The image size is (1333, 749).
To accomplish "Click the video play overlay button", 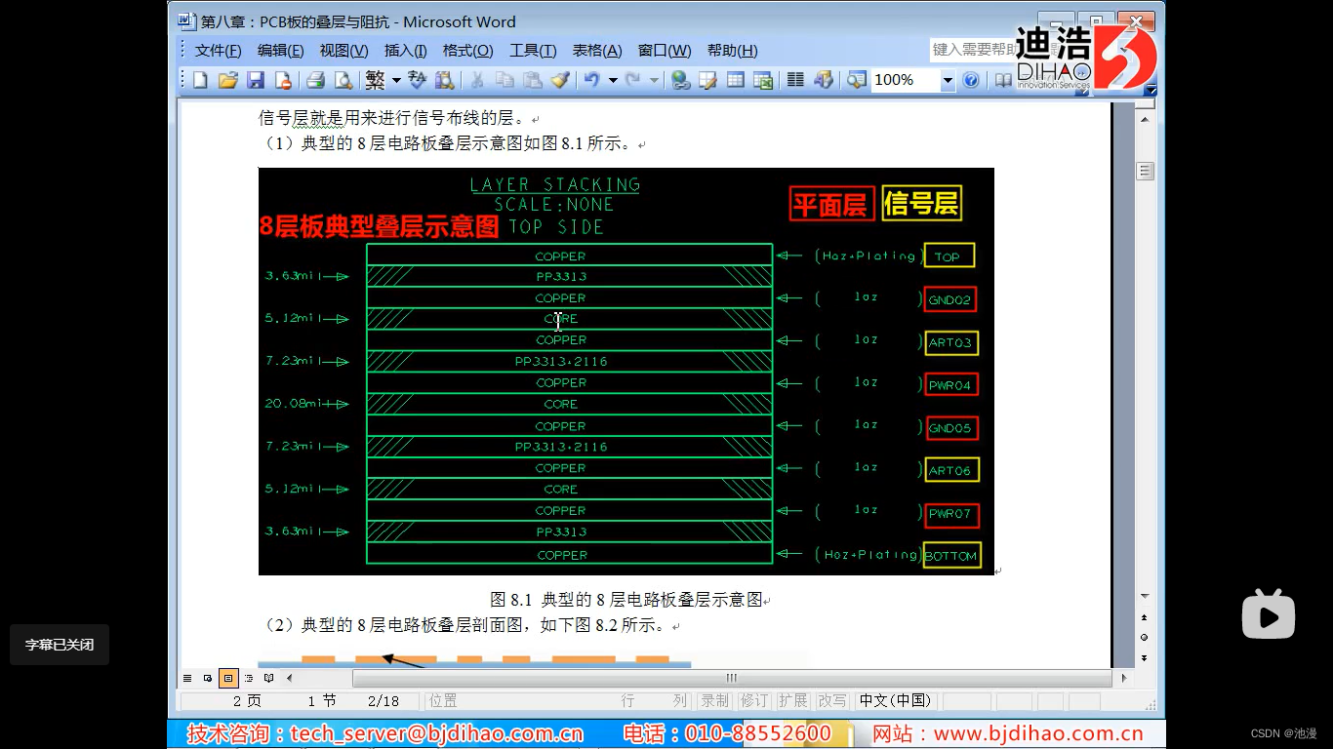I will click(1268, 614).
